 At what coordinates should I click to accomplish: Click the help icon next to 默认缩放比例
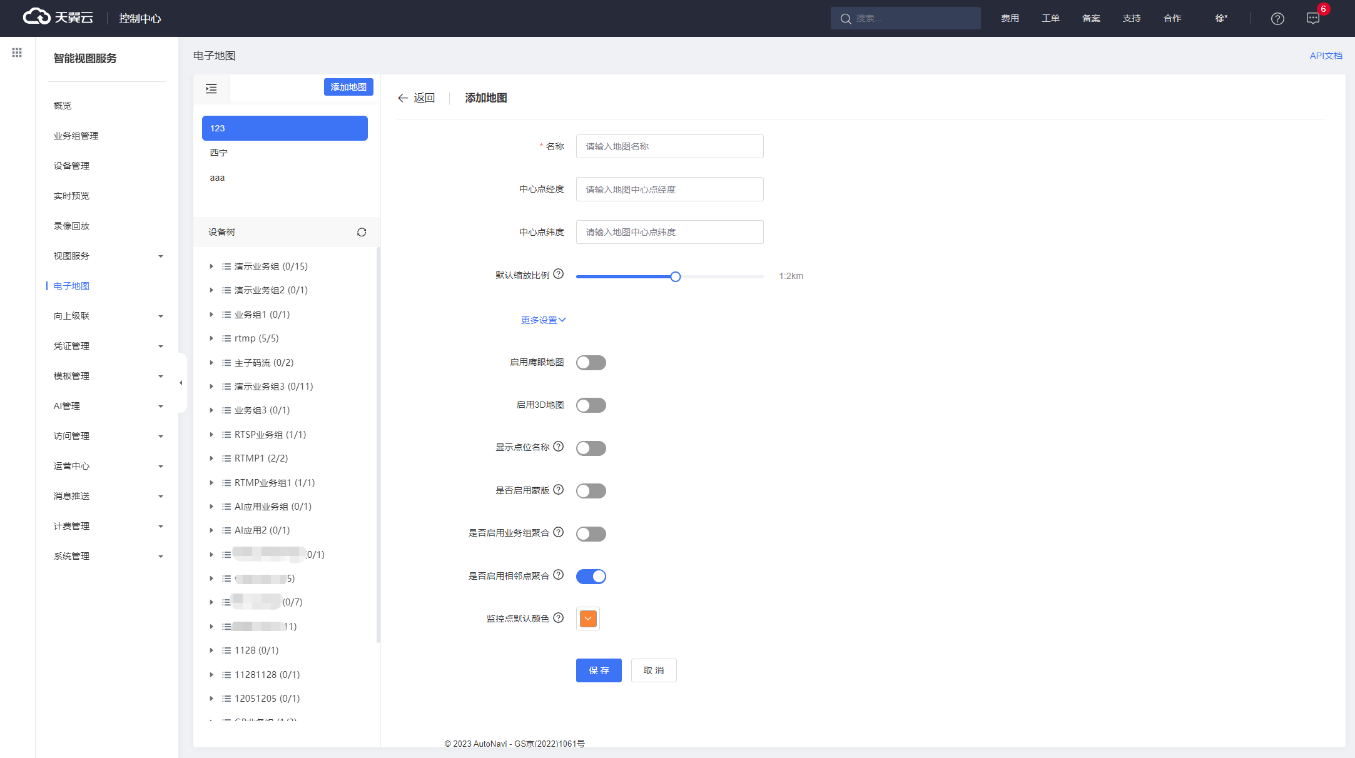pyautogui.click(x=559, y=274)
